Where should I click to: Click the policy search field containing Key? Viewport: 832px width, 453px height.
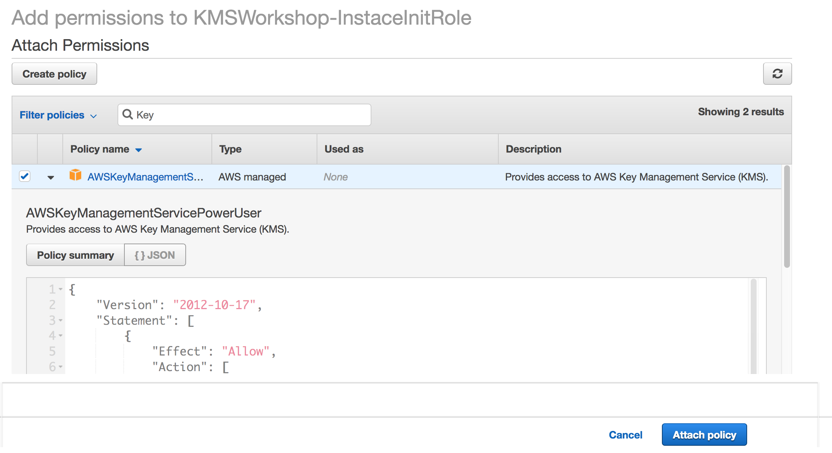pos(244,115)
